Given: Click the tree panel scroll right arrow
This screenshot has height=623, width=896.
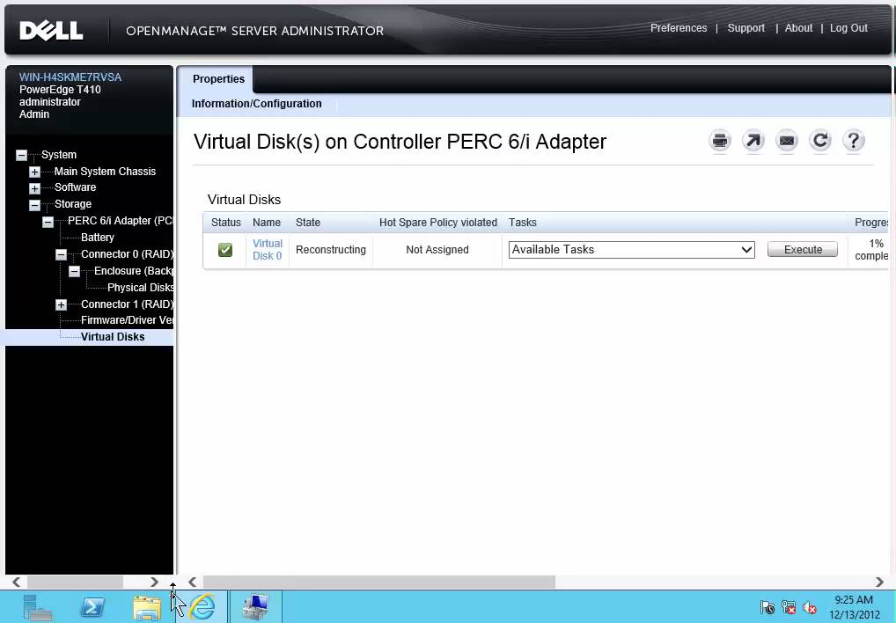Looking at the screenshot, I should 154,582.
